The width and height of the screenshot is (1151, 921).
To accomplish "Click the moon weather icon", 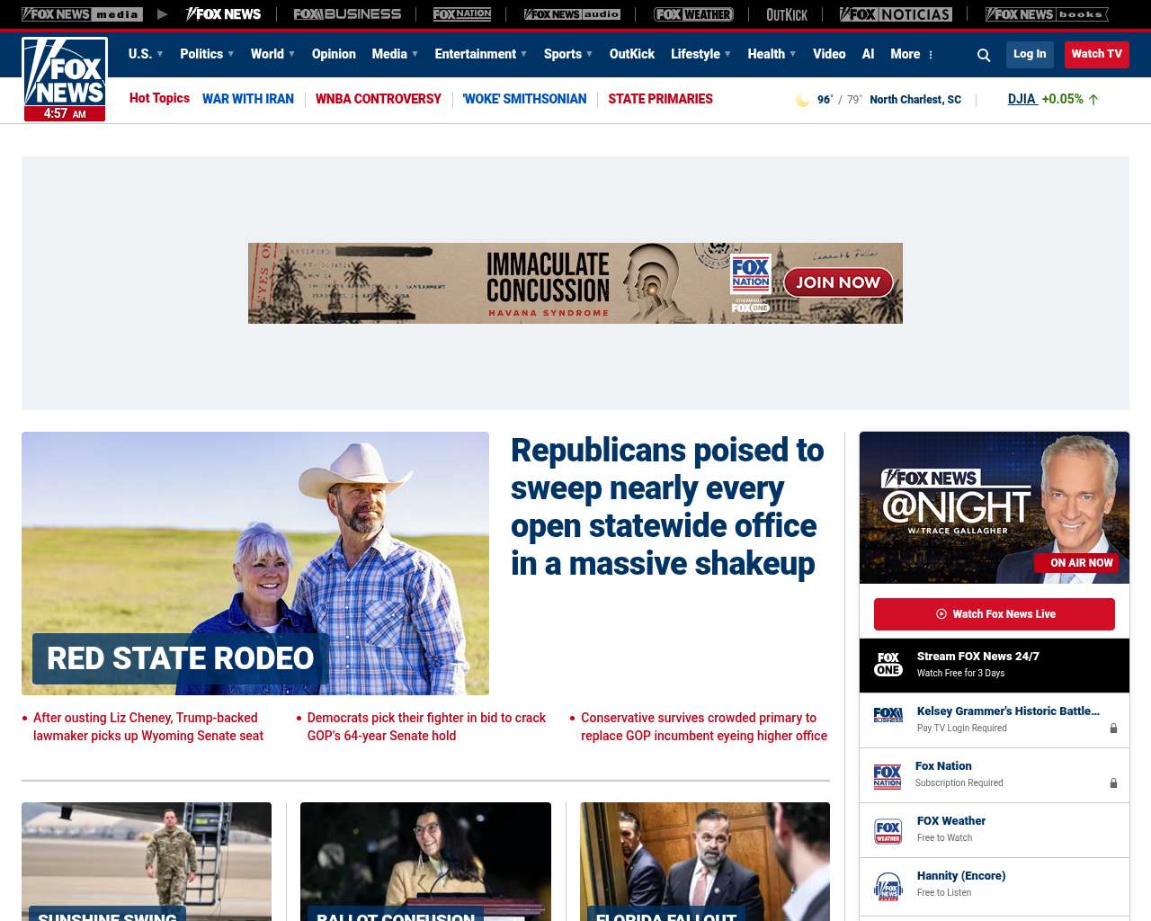I will [802, 100].
